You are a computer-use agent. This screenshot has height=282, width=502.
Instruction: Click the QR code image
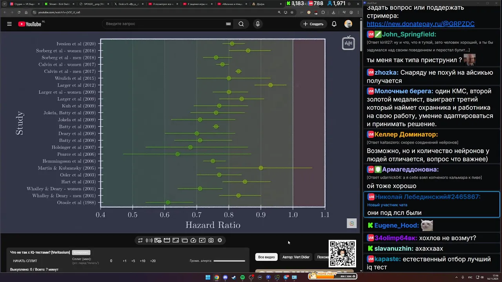pos(342,254)
